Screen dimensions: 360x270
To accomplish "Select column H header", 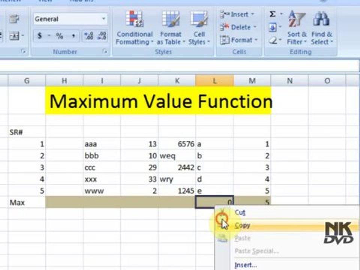I will point(64,81).
